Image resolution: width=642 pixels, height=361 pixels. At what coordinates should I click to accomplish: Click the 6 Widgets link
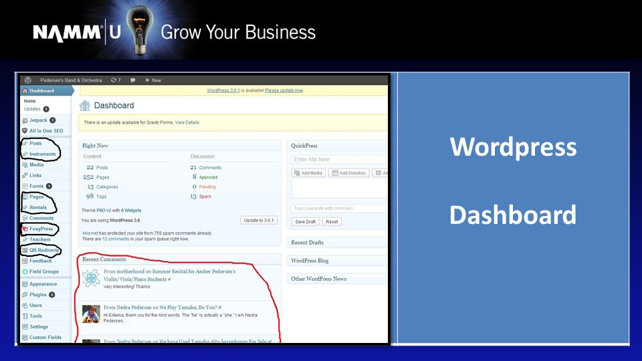[130, 211]
